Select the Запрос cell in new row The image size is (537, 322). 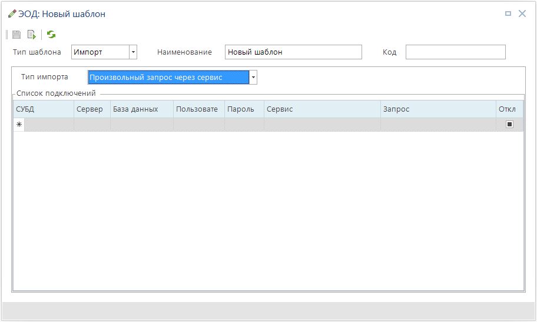coord(437,125)
